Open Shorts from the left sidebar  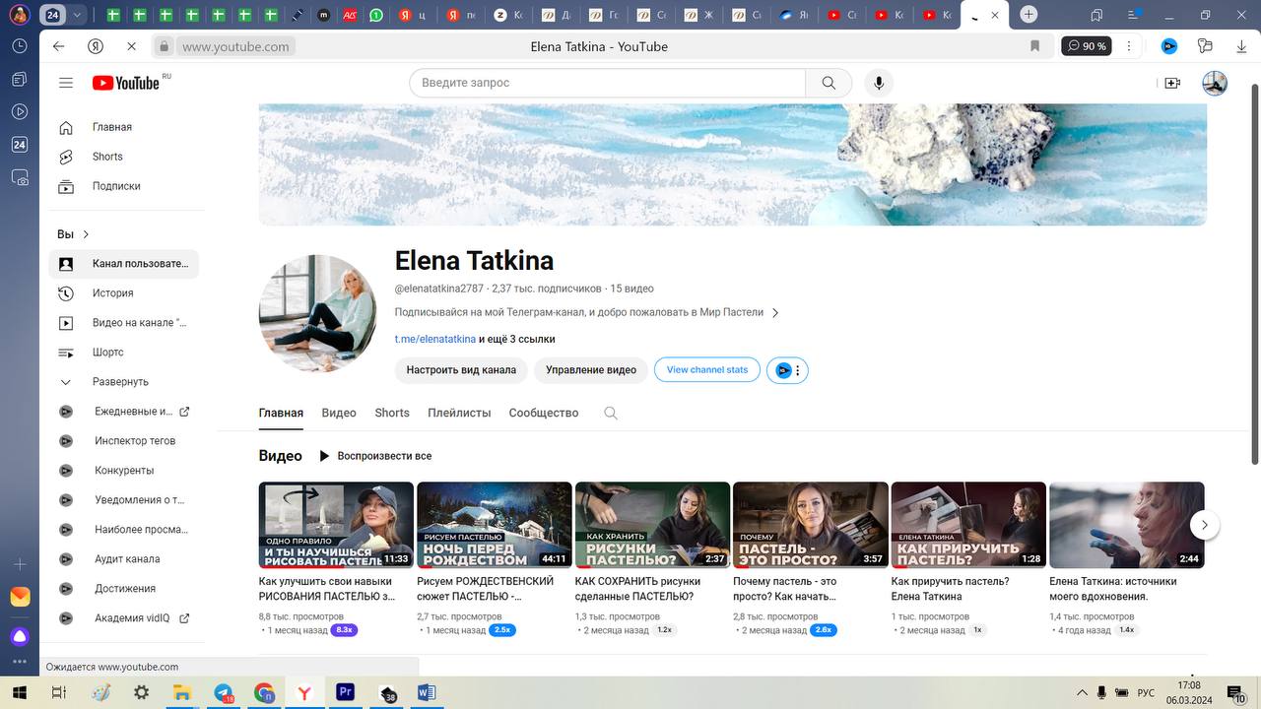[107, 157]
